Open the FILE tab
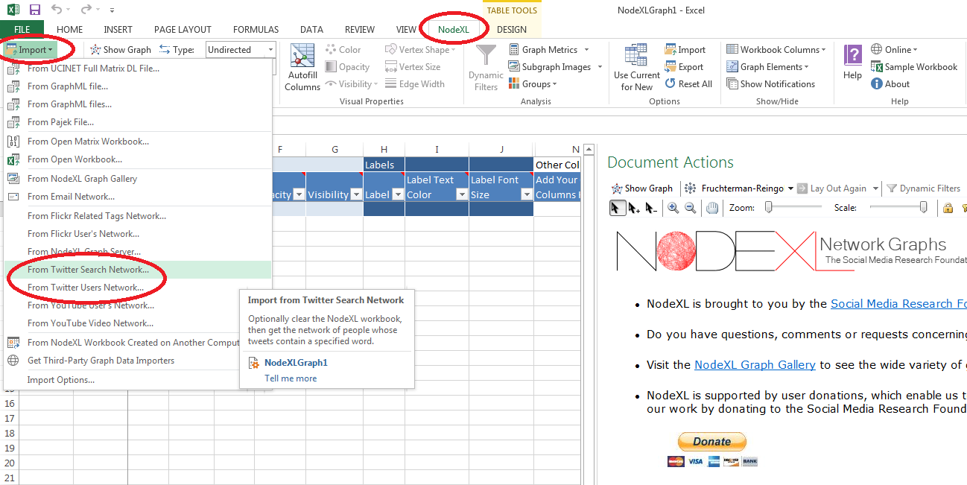The image size is (967, 485). click(x=22, y=30)
